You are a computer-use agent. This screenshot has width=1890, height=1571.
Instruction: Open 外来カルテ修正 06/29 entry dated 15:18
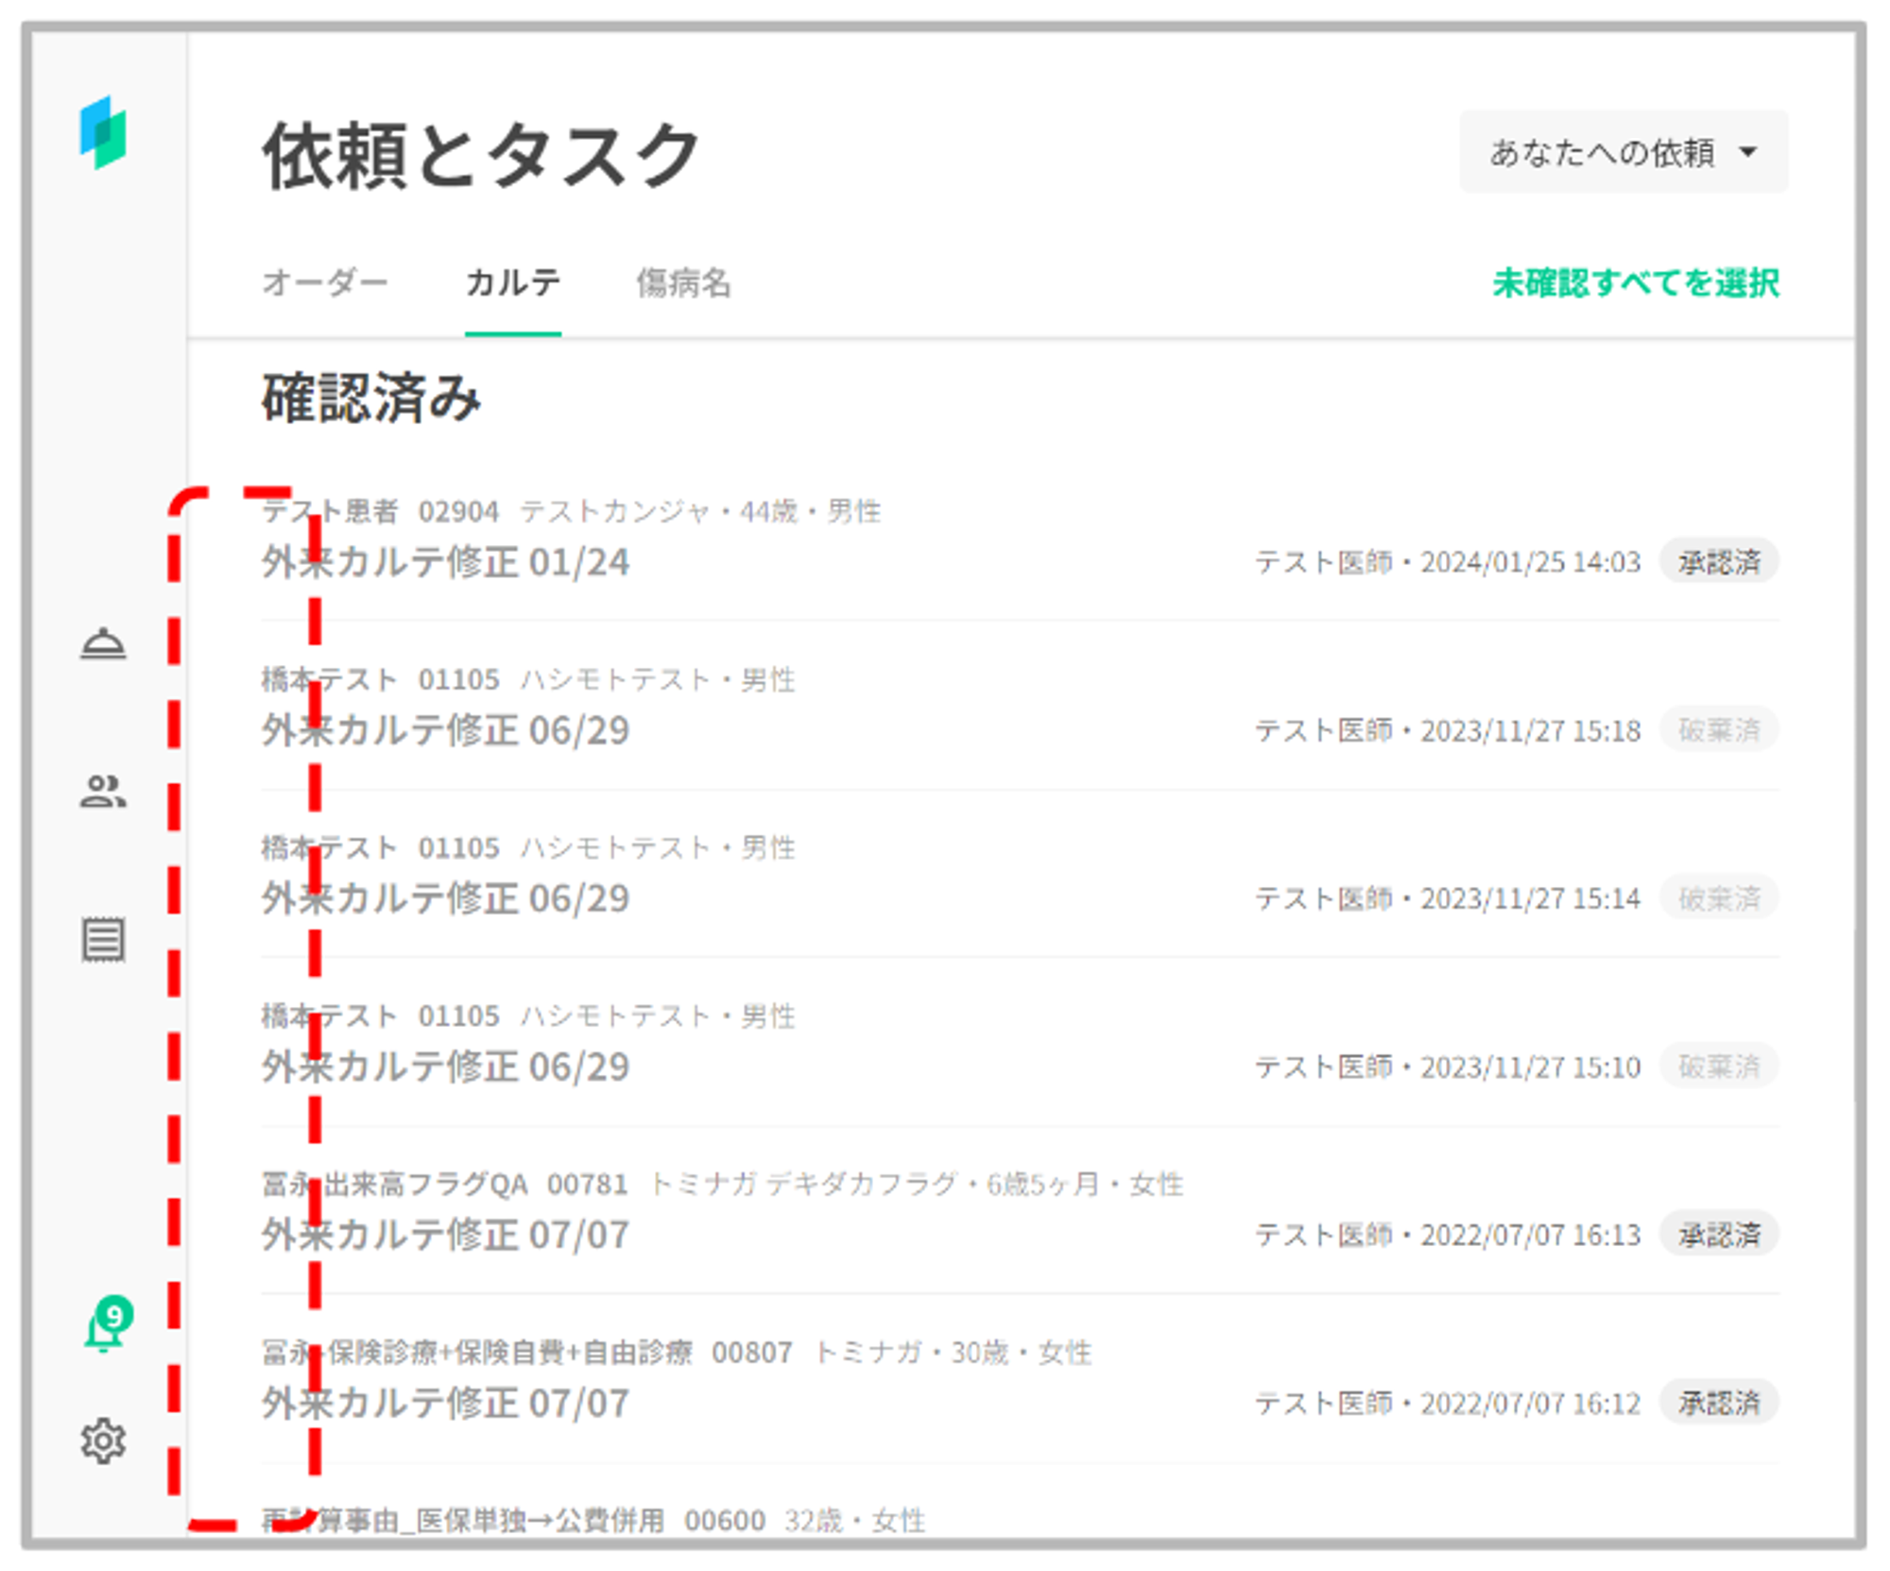[x=445, y=730]
